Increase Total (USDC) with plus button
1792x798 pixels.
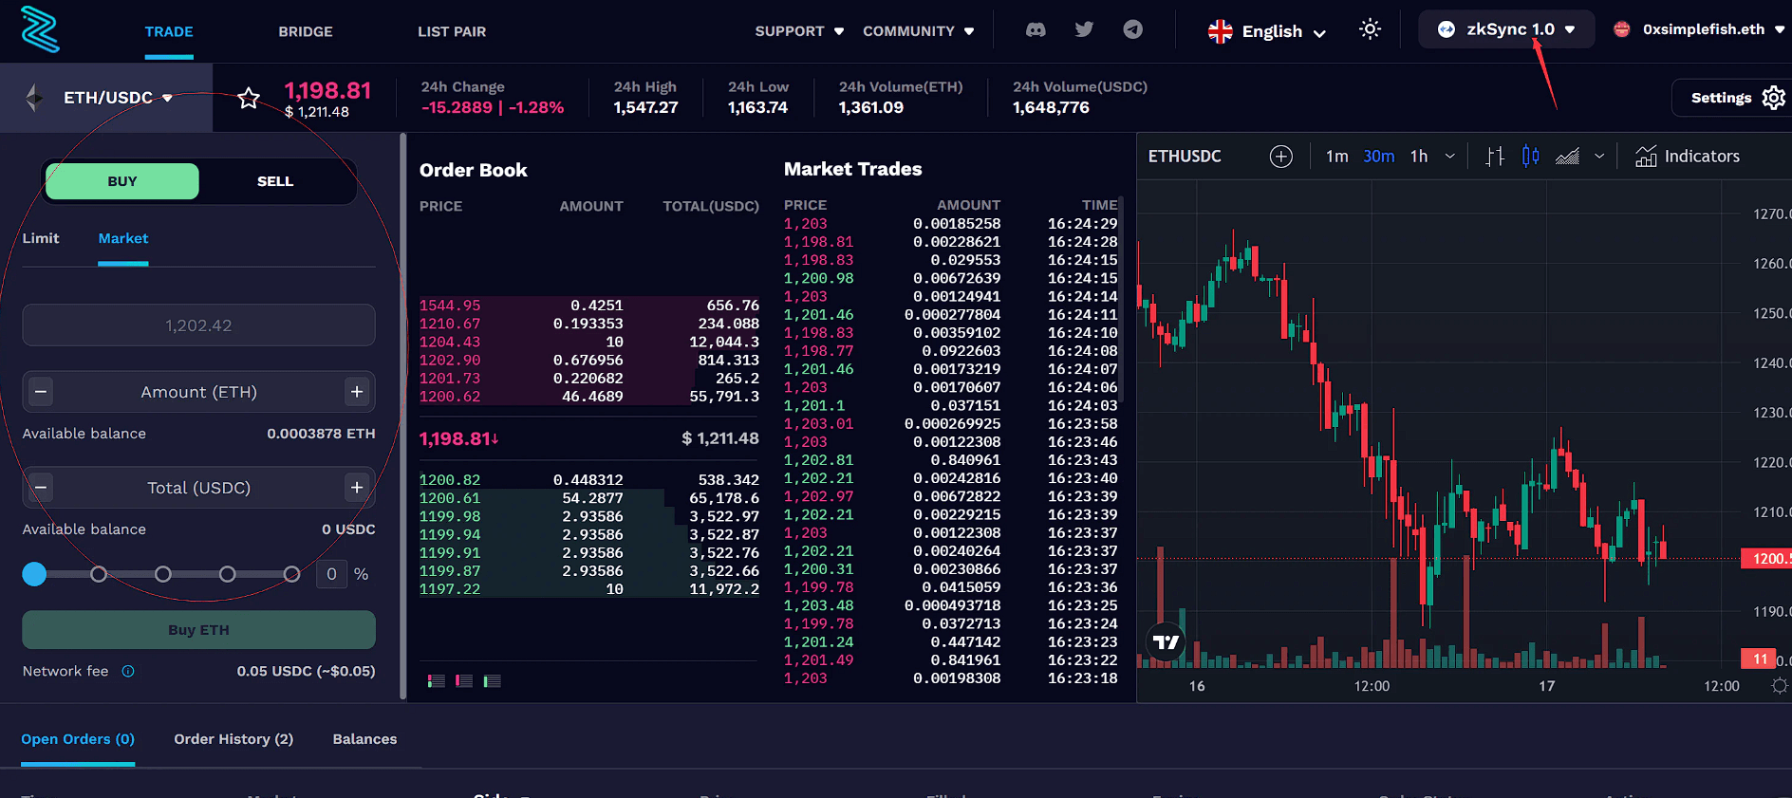357,488
